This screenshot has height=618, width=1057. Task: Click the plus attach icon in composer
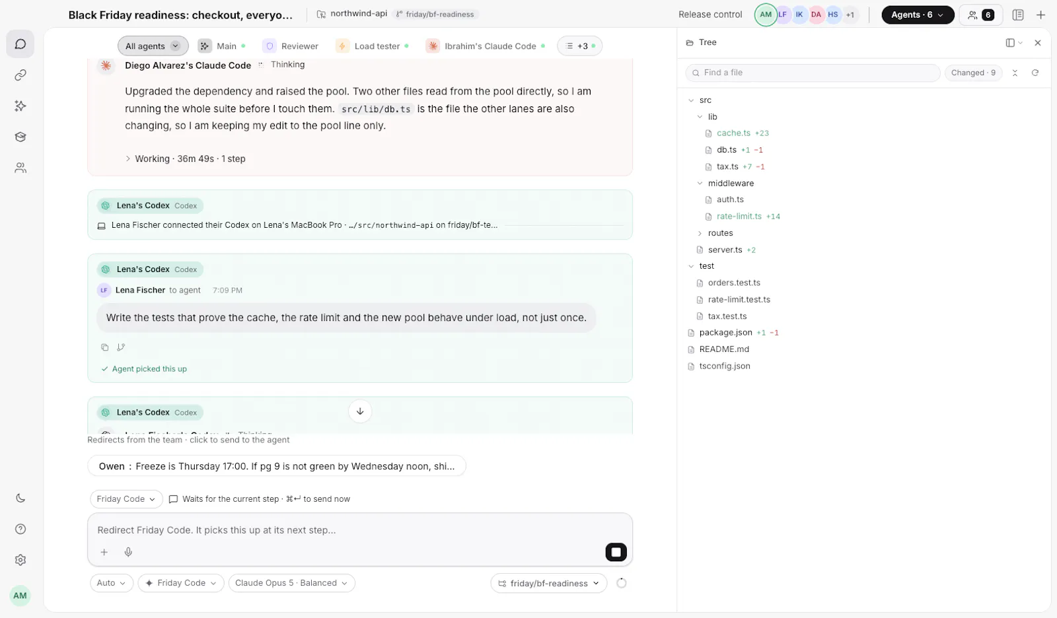tap(104, 552)
